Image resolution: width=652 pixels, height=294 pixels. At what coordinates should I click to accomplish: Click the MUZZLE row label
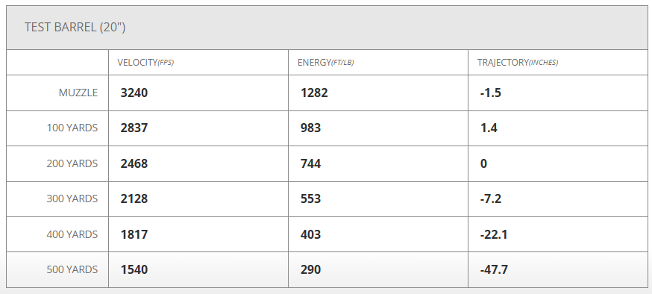[x=78, y=93]
